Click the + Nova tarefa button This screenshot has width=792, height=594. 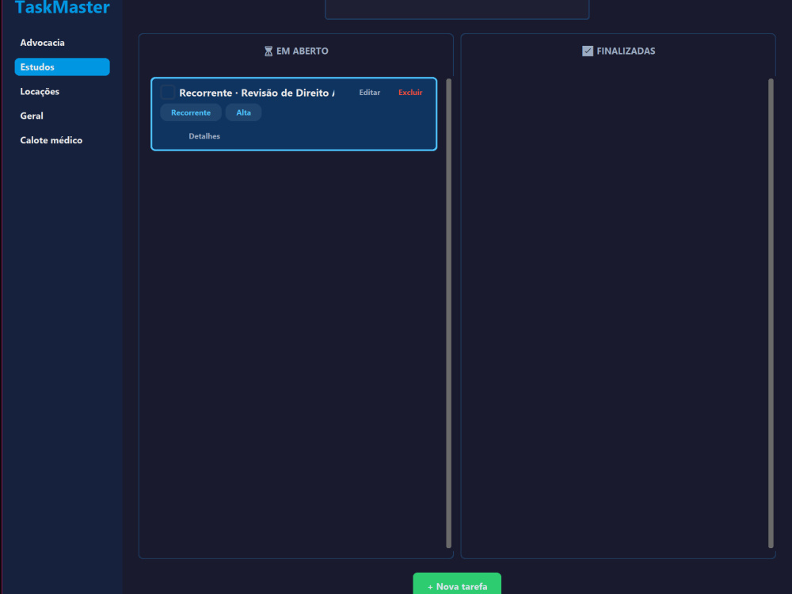(x=457, y=584)
